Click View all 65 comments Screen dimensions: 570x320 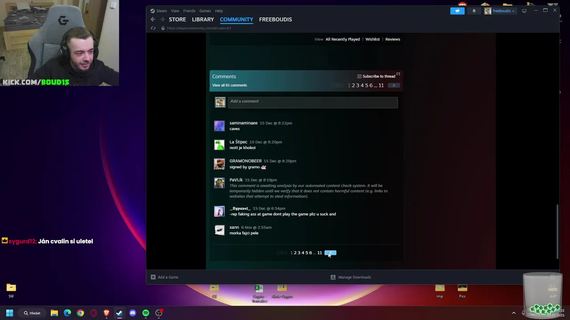pyautogui.click(x=230, y=85)
